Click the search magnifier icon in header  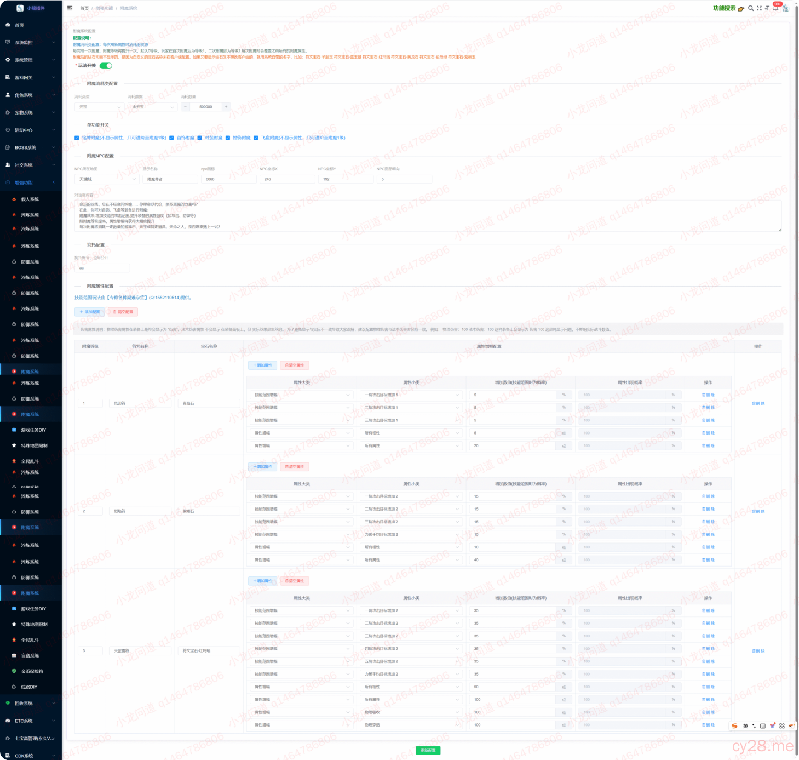click(751, 8)
